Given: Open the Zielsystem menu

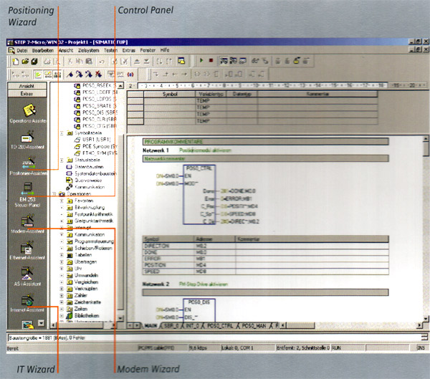Looking at the screenshot, I should [88, 50].
